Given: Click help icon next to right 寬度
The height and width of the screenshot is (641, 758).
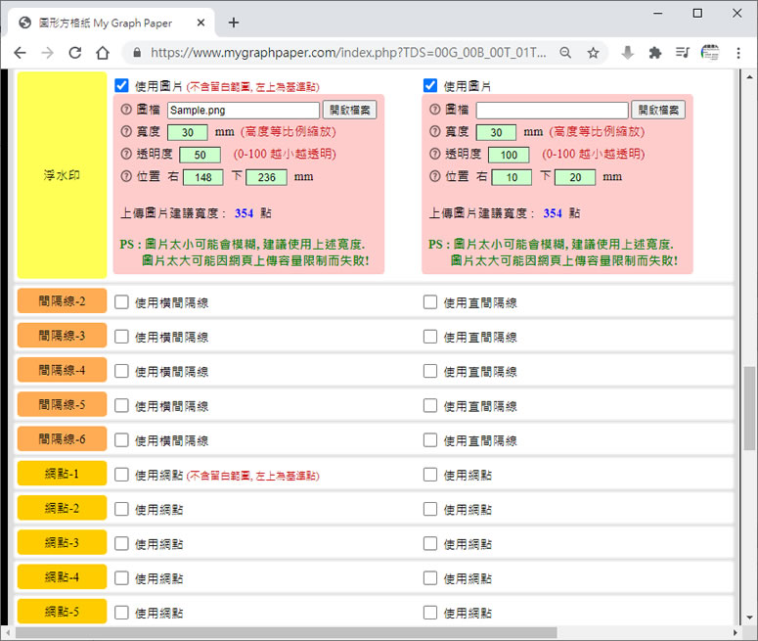Looking at the screenshot, I should coord(434,131).
